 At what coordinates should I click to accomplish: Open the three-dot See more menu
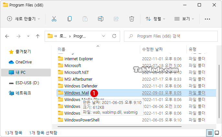pos(207,19)
